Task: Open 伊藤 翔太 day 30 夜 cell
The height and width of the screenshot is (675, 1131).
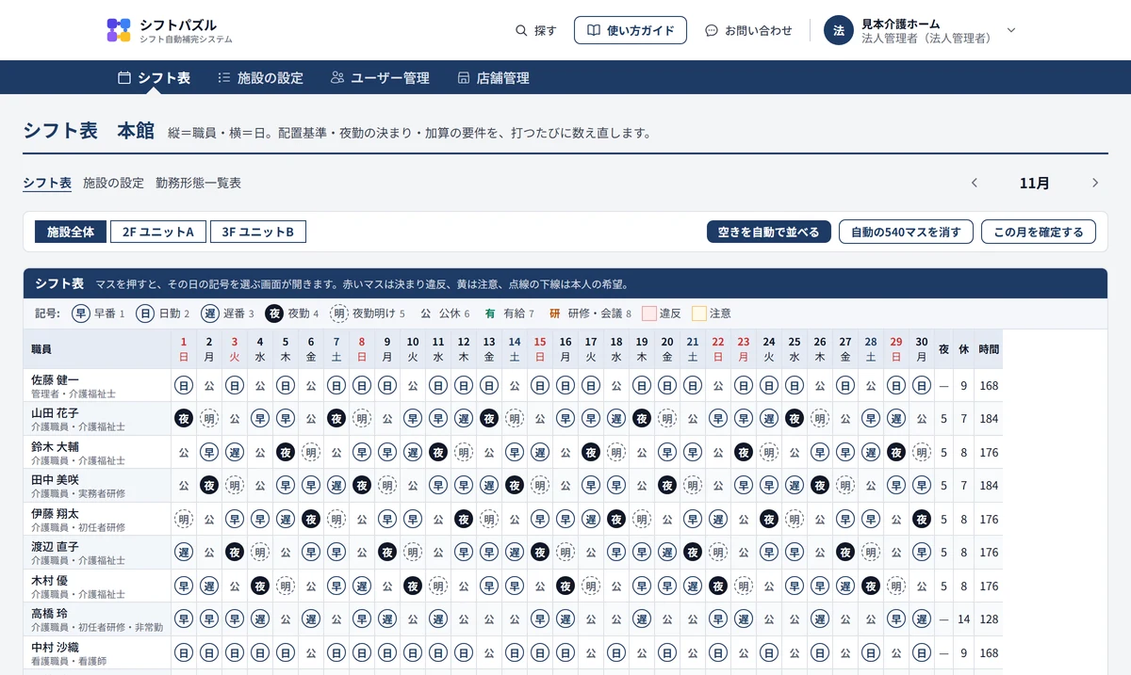Action: [x=922, y=519]
